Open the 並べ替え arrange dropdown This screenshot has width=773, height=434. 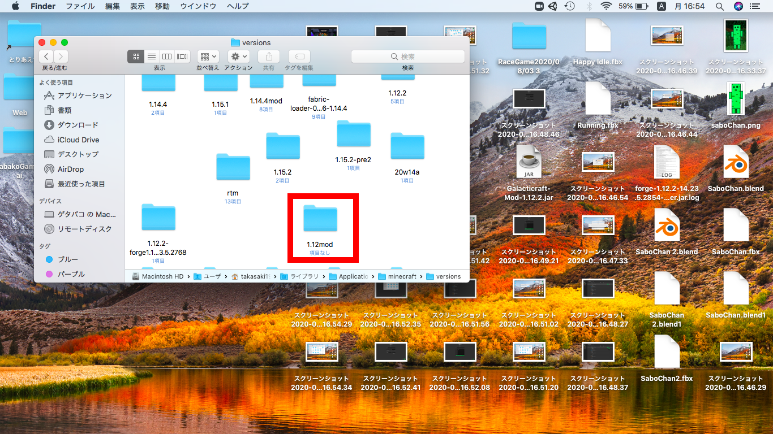point(208,57)
